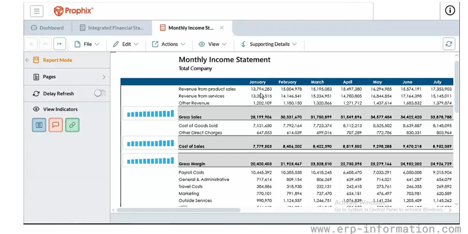Click the January column header
The width and height of the screenshot is (468, 234).
tap(257, 82)
